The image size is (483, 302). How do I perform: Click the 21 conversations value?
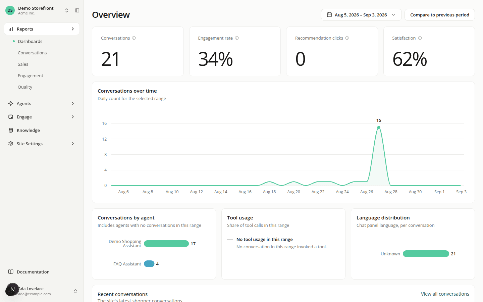coord(110,59)
